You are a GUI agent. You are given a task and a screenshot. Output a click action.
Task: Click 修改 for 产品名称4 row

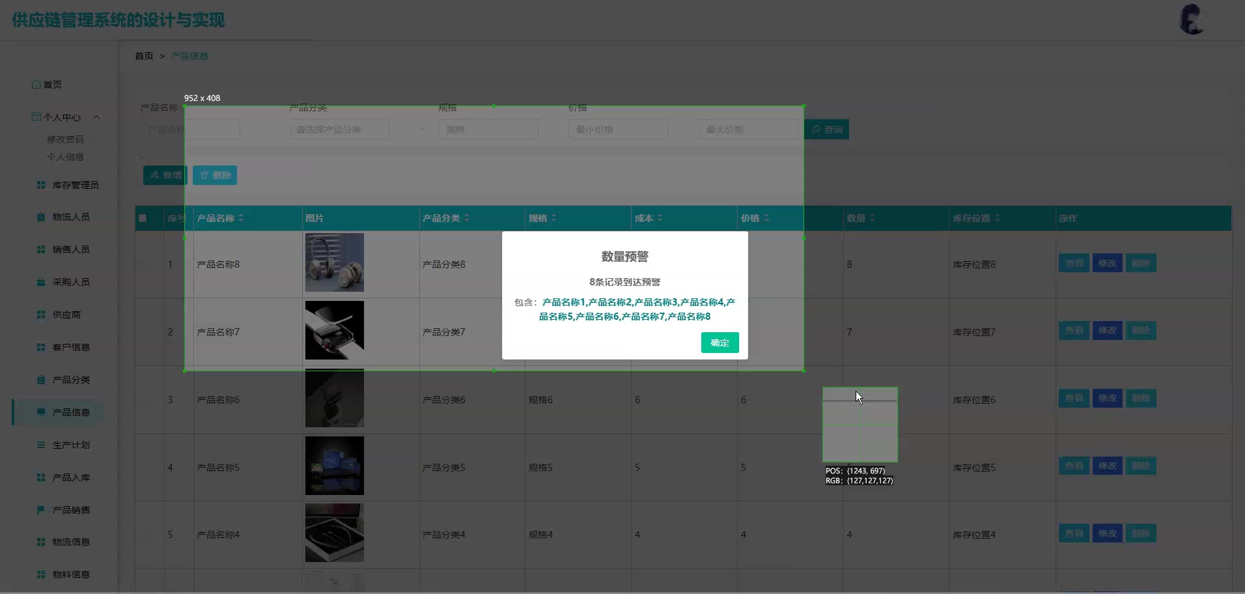coord(1107,533)
